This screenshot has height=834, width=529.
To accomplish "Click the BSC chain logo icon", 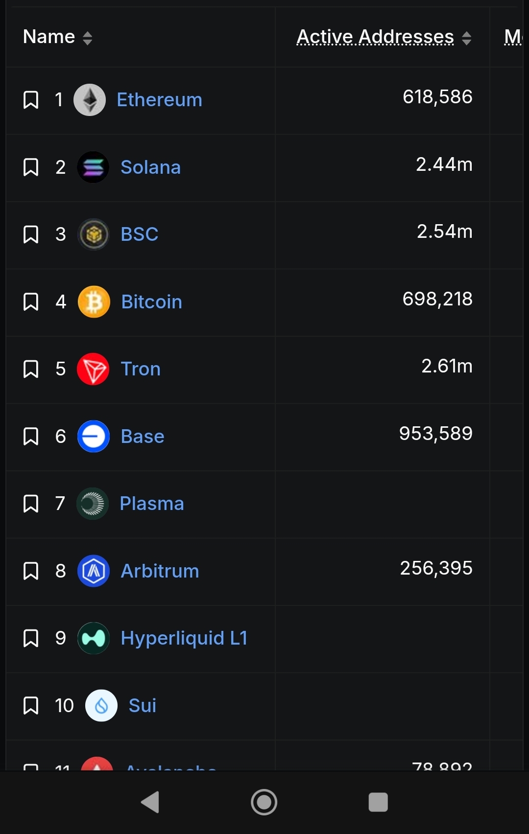I will click(x=94, y=234).
